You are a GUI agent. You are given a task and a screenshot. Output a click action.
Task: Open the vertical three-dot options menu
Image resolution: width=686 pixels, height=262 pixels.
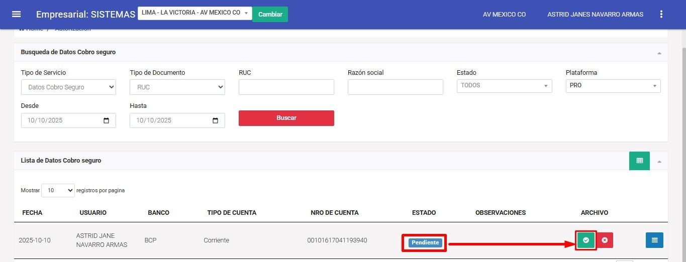(661, 14)
